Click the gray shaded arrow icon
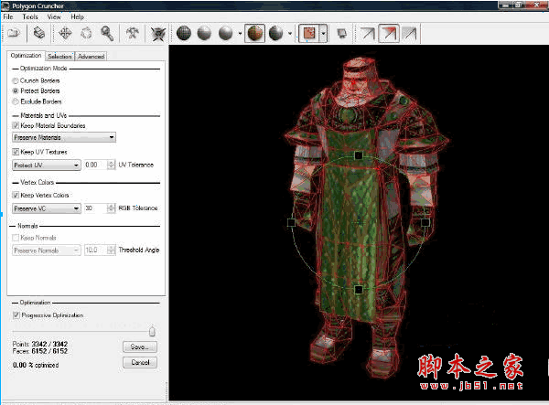Image resolution: width=549 pixels, height=405 pixels. click(410, 34)
